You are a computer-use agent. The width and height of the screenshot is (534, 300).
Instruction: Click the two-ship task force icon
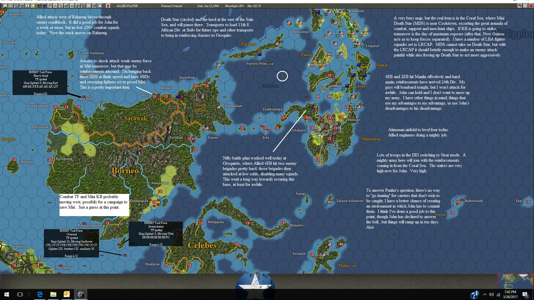(61, 6)
